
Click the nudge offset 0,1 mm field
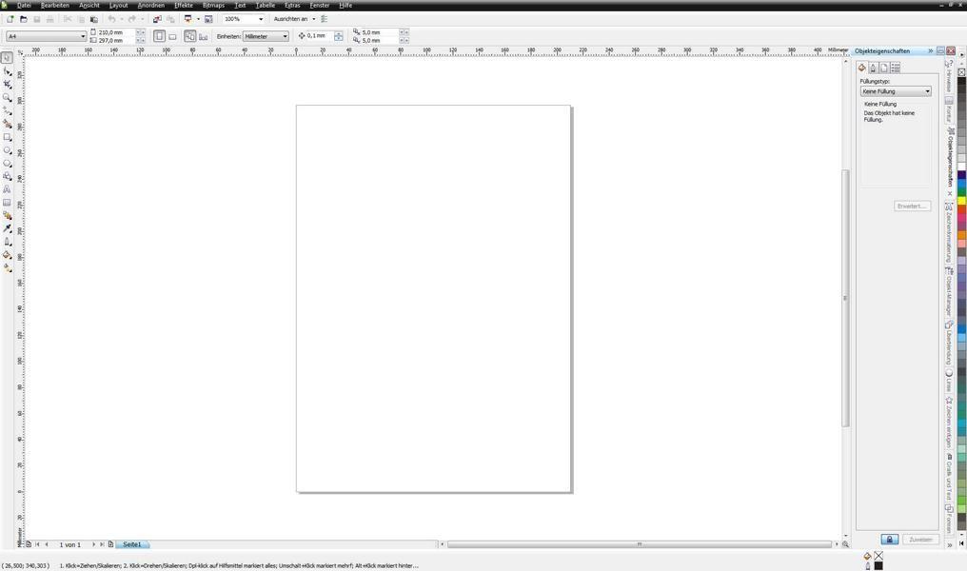pyautogui.click(x=320, y=36)
